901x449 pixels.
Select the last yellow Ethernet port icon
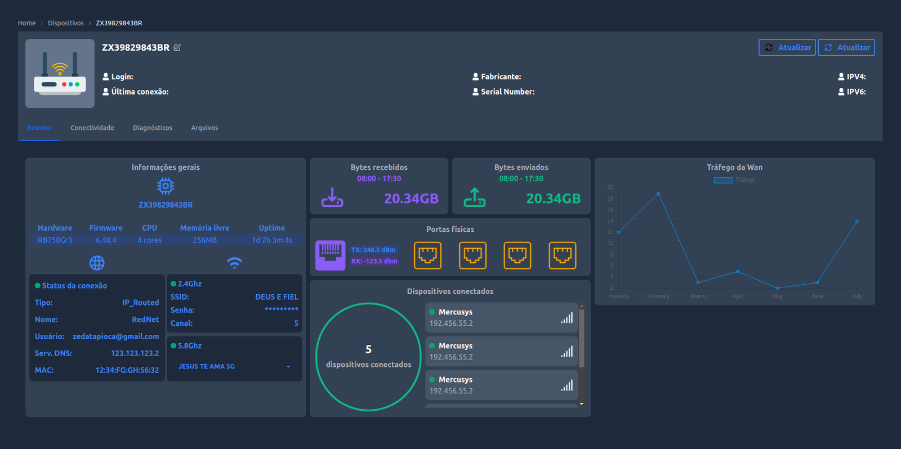pos(562,255)
